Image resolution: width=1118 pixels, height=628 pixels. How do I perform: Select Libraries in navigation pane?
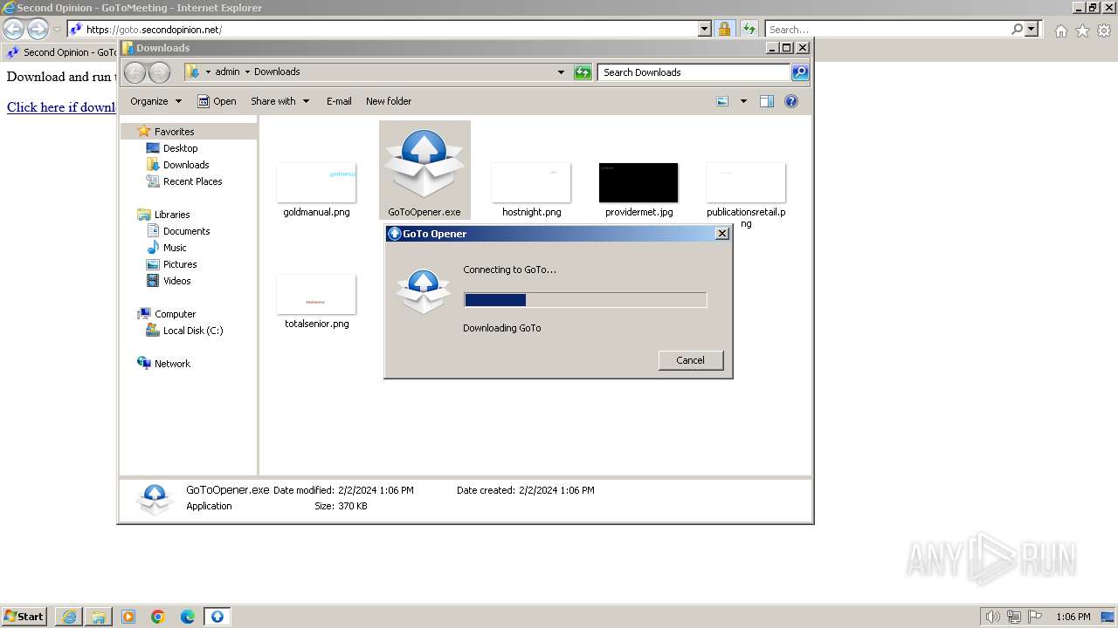pyautogui.click(x=172, y=215)
